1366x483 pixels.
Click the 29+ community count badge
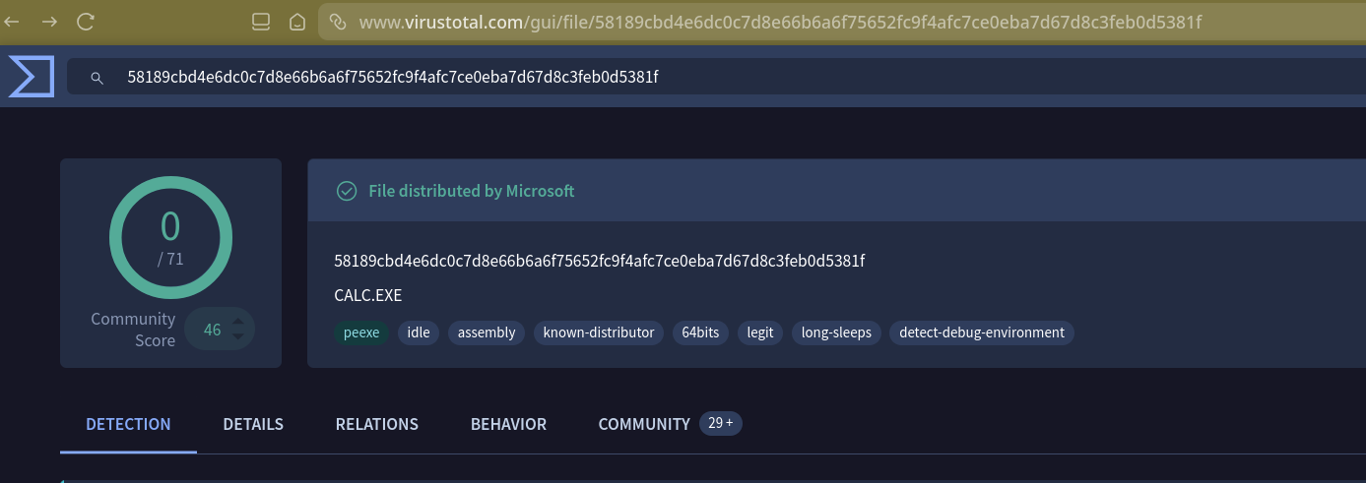click(721, 423)
